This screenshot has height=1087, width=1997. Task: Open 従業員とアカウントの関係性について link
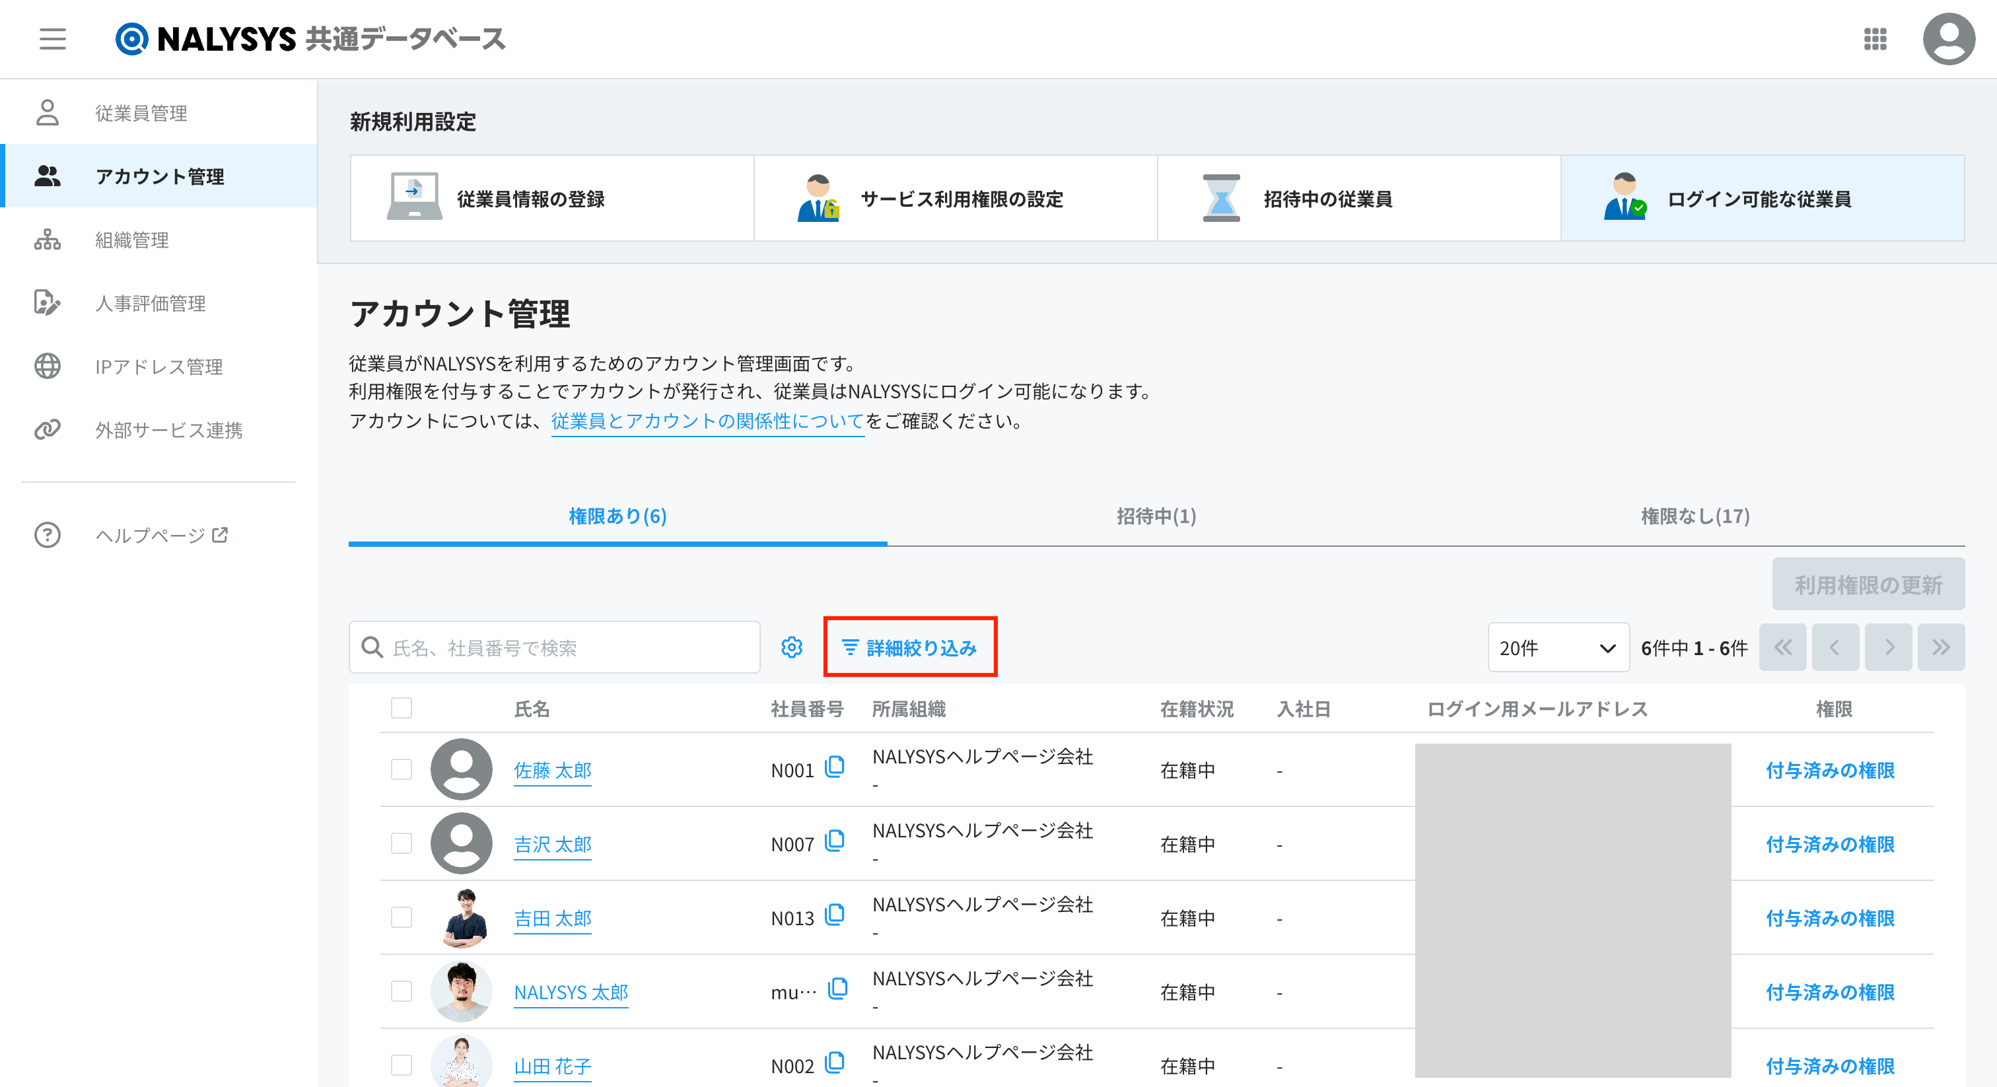coord(707,422)
